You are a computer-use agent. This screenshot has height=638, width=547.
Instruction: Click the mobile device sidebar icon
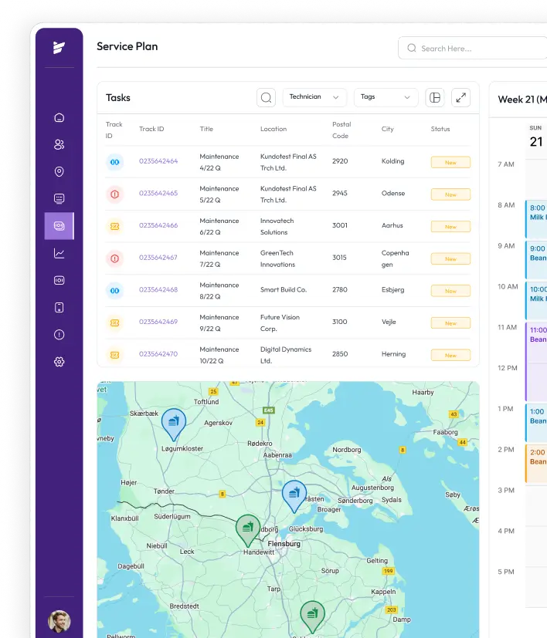[x=59, y=308]
